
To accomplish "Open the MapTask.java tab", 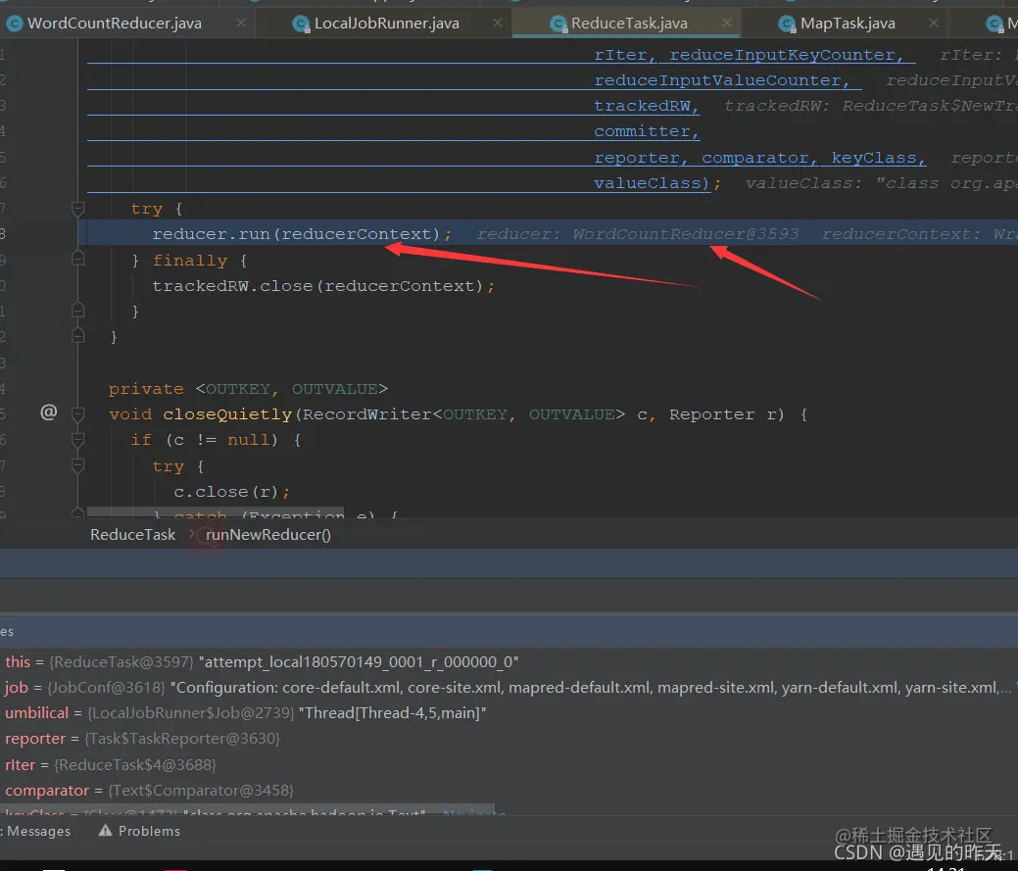I will tap(848, 24).
